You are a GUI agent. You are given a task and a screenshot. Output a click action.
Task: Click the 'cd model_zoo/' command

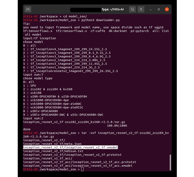(x=75, y=16)
